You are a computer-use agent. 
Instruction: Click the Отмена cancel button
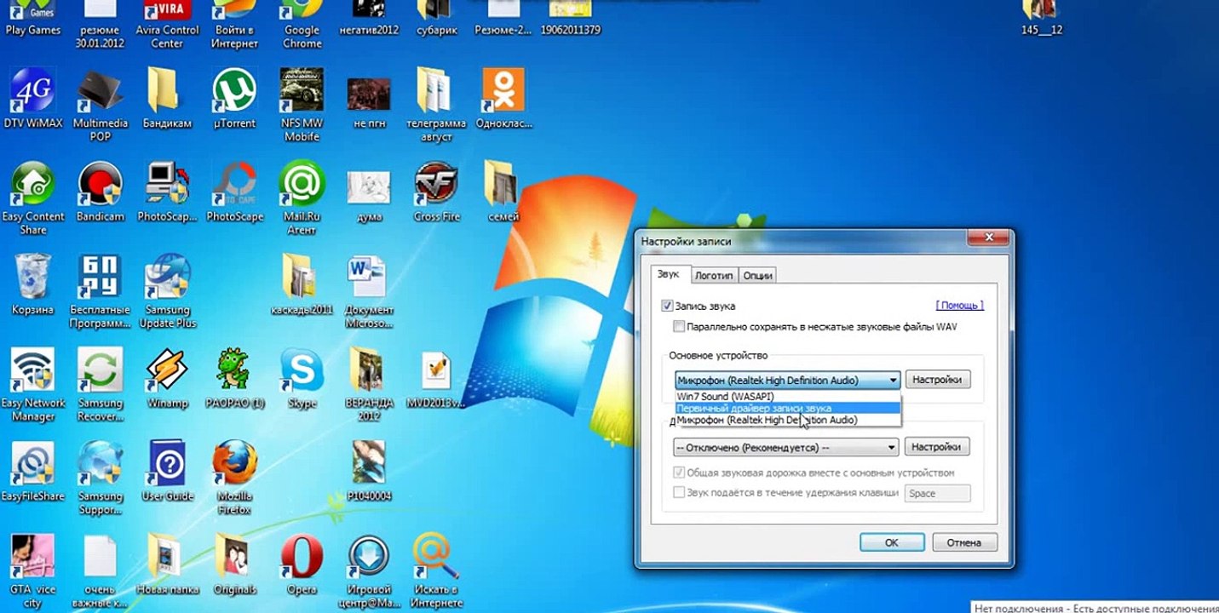point(964,542)
